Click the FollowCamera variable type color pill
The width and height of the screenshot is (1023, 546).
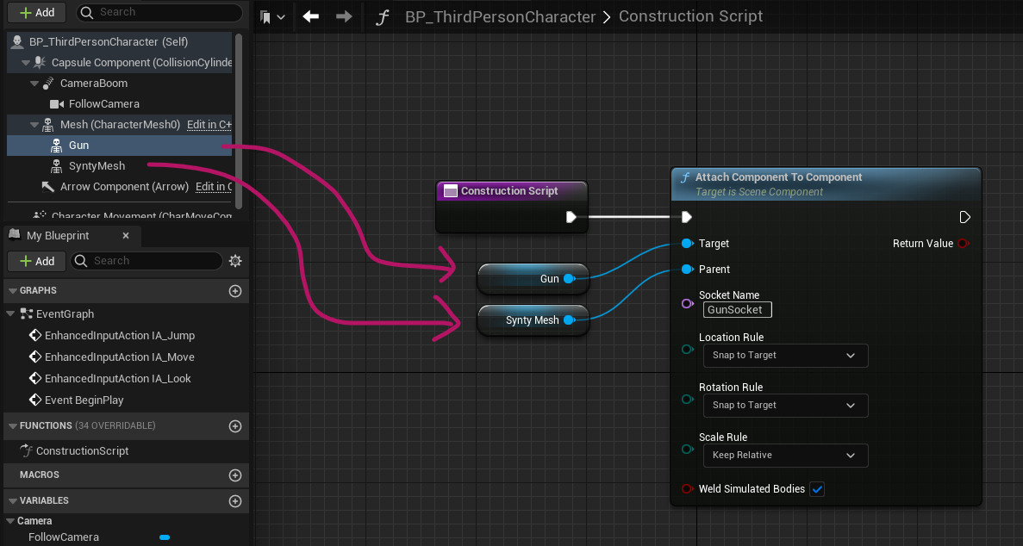pyautogui.click(x=165, y=537)
